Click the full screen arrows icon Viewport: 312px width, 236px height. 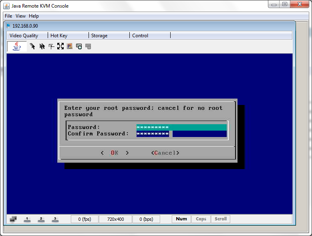pyautogui.click(x=60, y=46)
